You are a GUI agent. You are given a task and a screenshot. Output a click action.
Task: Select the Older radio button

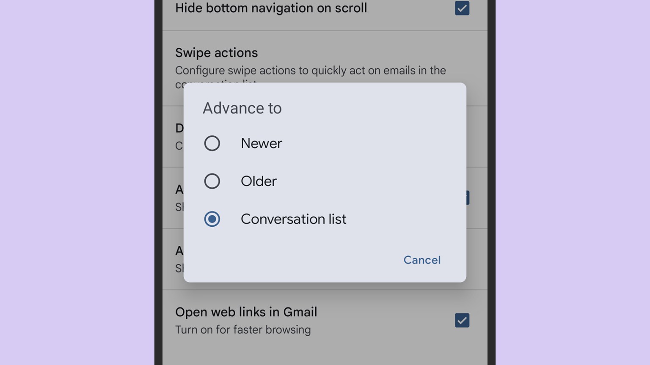coord(212,181)
